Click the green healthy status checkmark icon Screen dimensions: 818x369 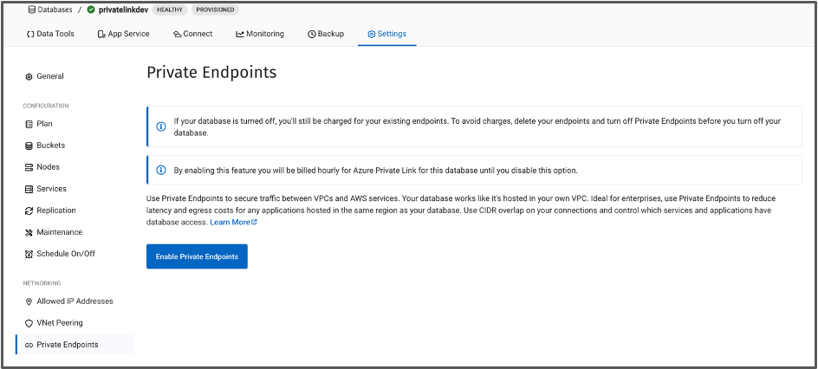(91, 10)
